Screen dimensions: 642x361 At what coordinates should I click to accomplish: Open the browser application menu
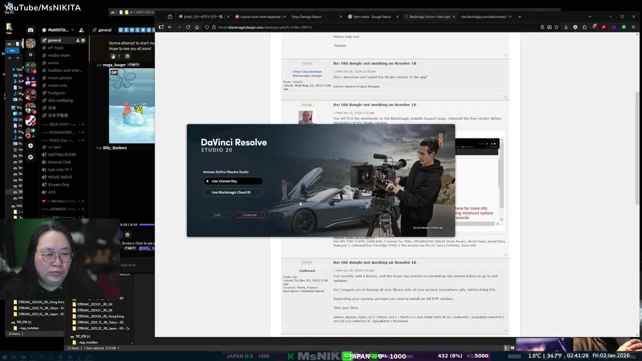click(633, 27)
